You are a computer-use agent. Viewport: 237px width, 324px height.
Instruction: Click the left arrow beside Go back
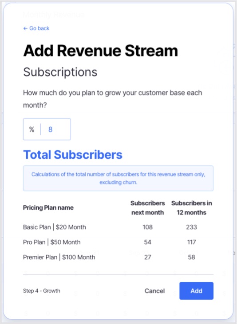25,28
